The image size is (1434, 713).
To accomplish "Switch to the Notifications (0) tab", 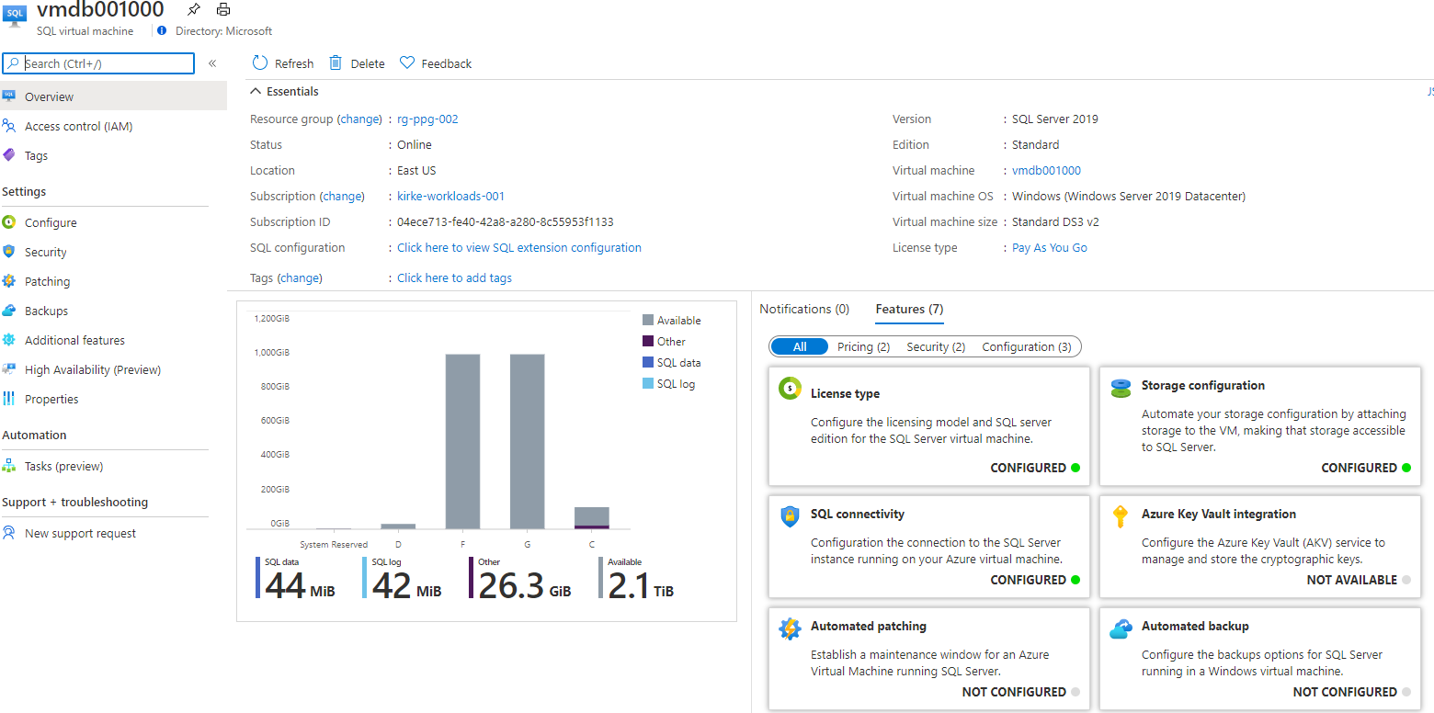I will coord(804,309).
